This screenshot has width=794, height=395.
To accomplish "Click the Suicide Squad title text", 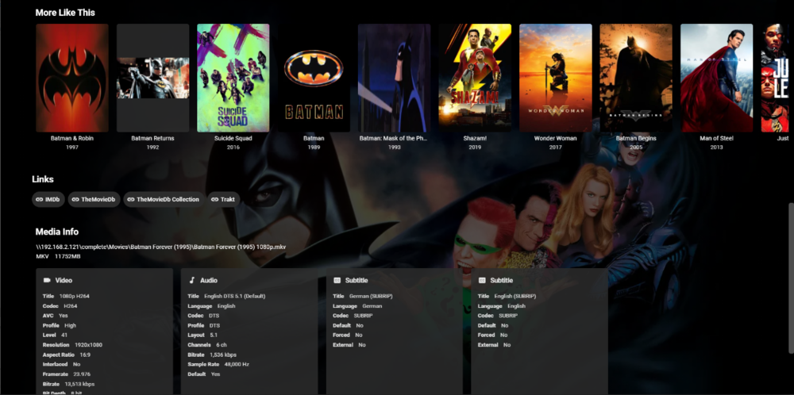I will click(x=233, y=138).
